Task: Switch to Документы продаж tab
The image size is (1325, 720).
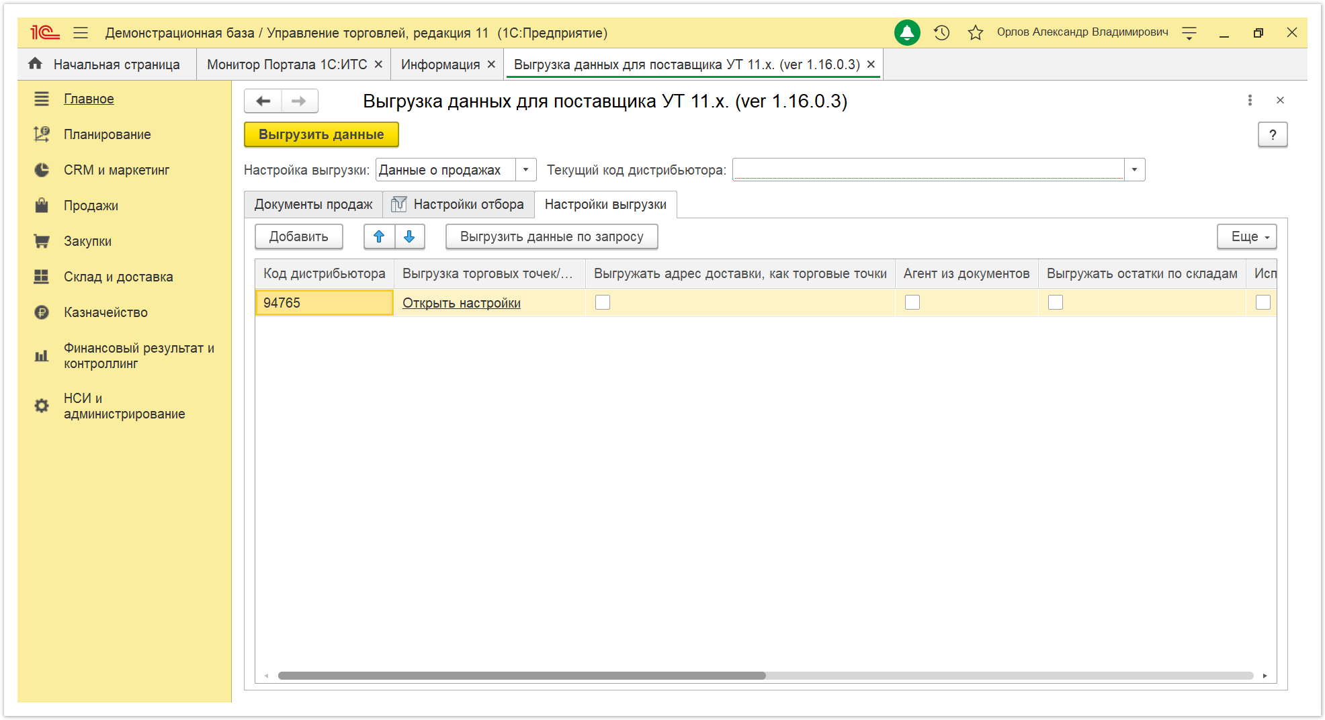Action: (x=313, y=204)
